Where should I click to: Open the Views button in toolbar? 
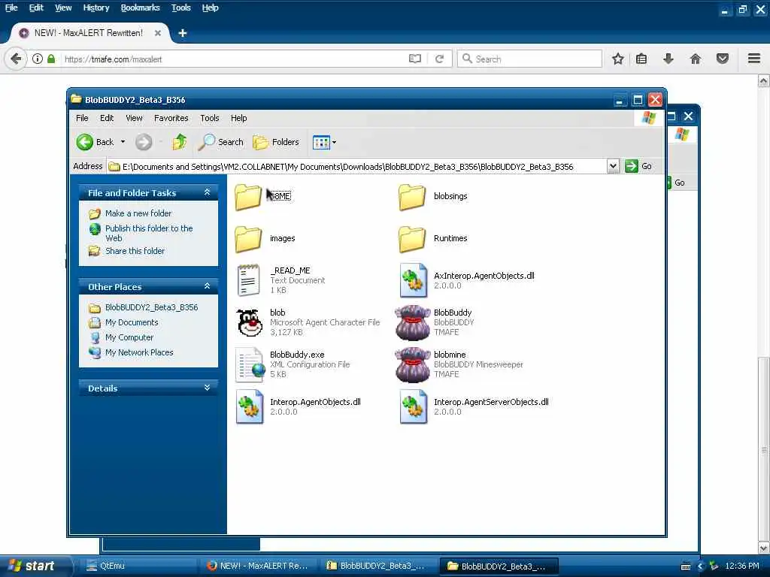point(321,142)
